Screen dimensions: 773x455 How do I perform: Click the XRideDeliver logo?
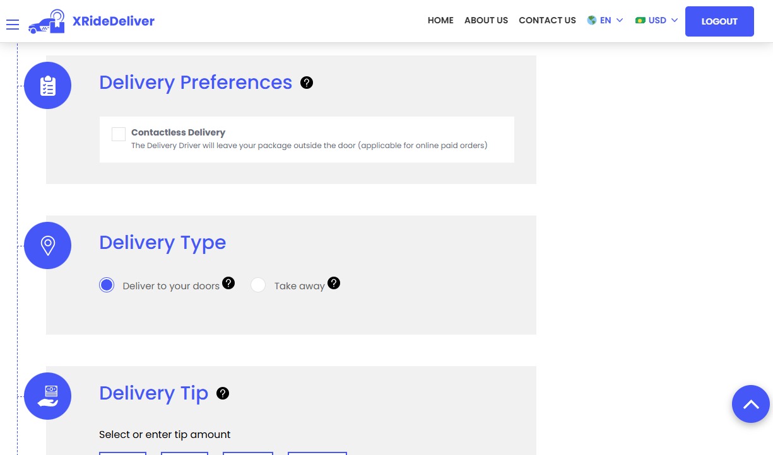(x=91, y=21)
